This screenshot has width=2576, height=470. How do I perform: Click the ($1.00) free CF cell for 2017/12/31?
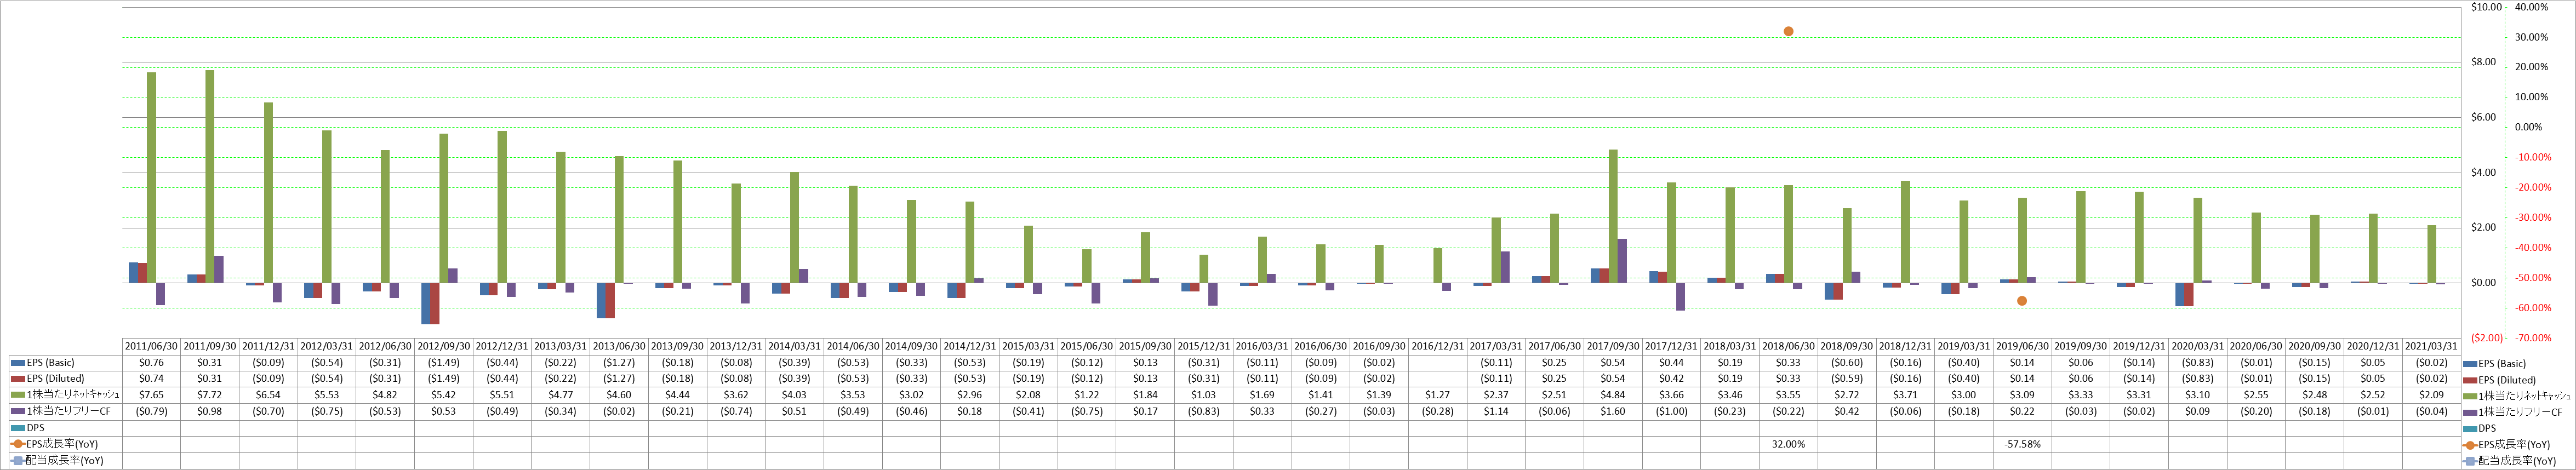click(1672, 411)
